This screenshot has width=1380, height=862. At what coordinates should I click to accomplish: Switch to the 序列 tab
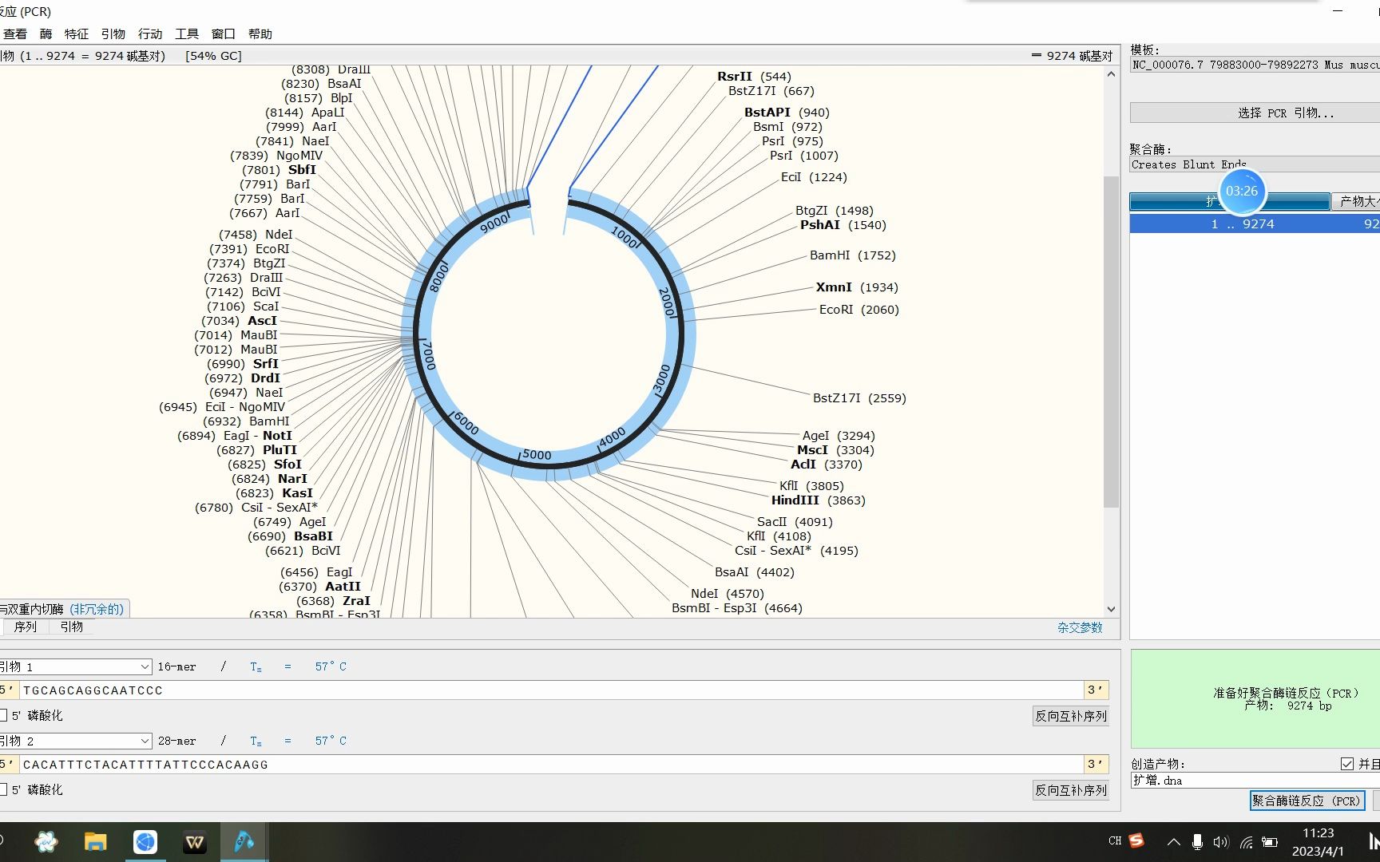[26, 627]
